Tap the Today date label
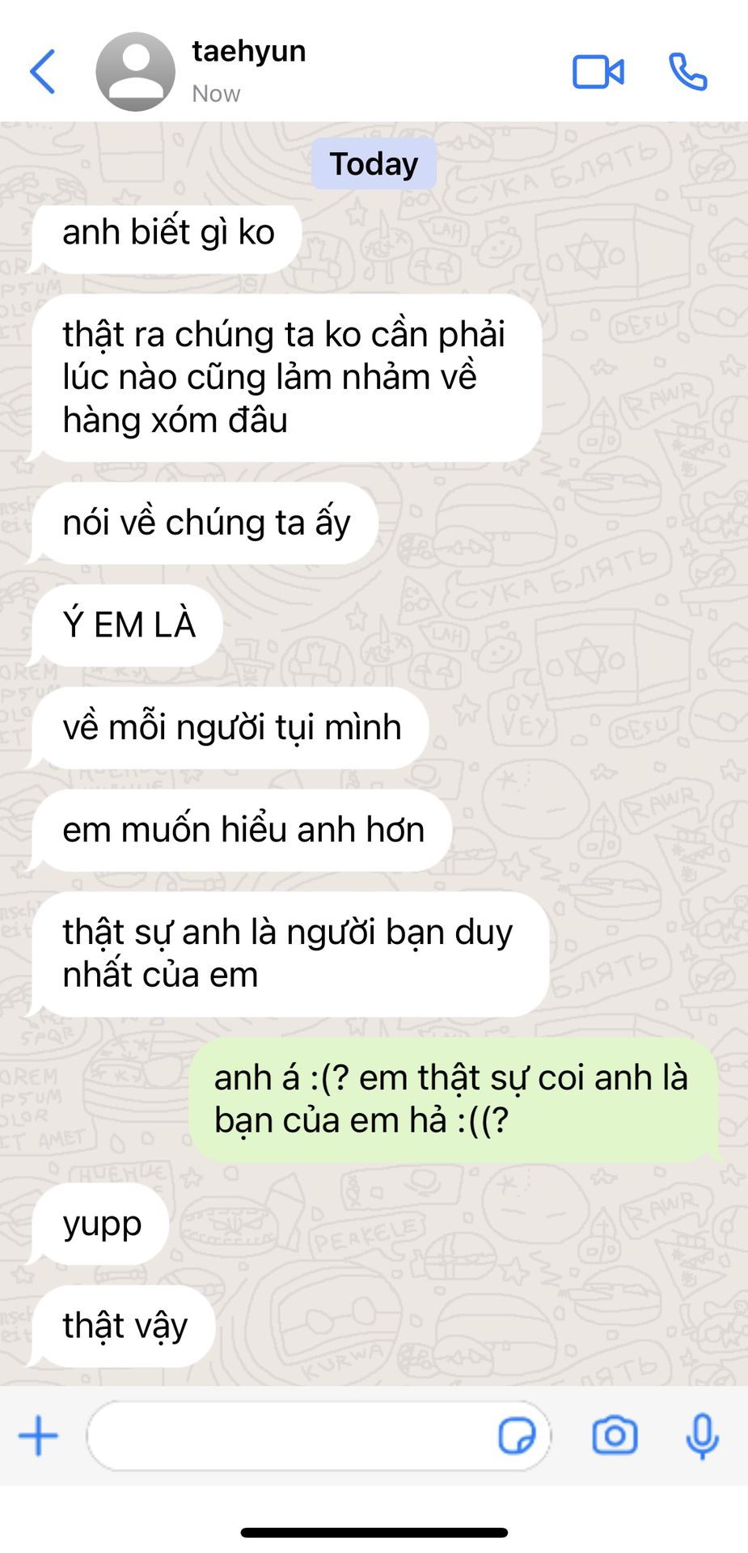Image resolution: width=748 pixels, height=1553 pixels. pos(374,164)
